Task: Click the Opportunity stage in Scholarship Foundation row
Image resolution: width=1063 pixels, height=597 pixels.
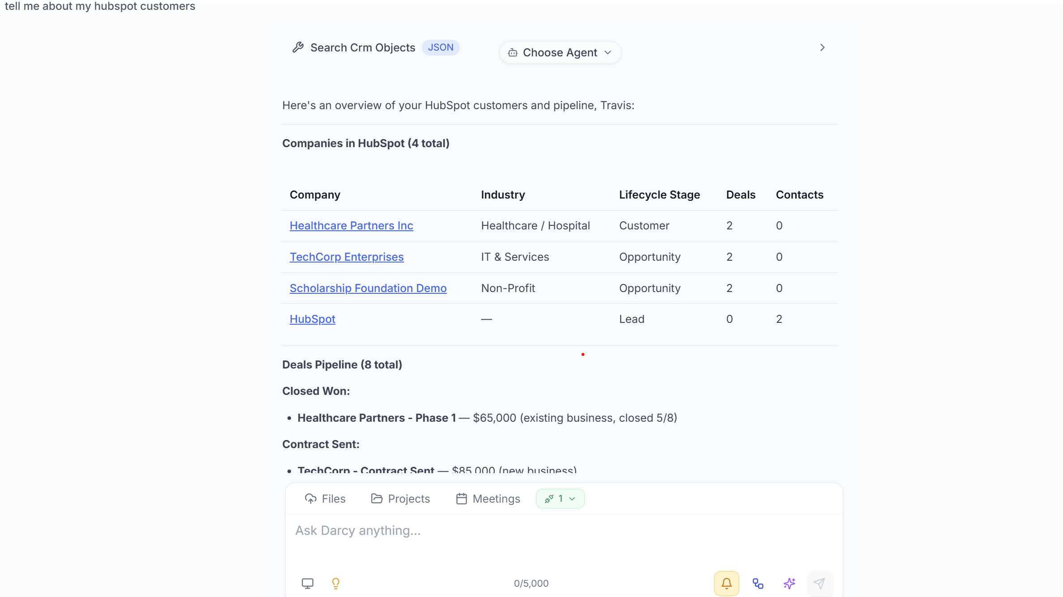Action: (x=650, y=288)
